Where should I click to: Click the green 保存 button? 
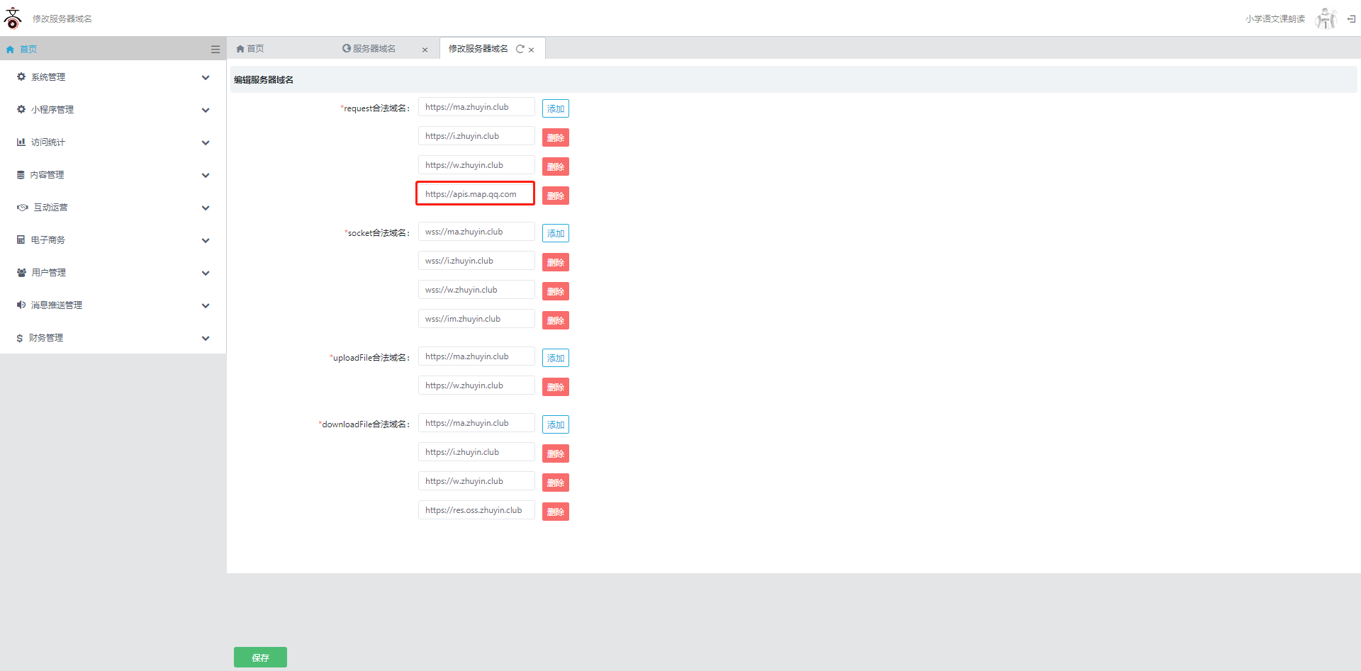tap(260, 658)
